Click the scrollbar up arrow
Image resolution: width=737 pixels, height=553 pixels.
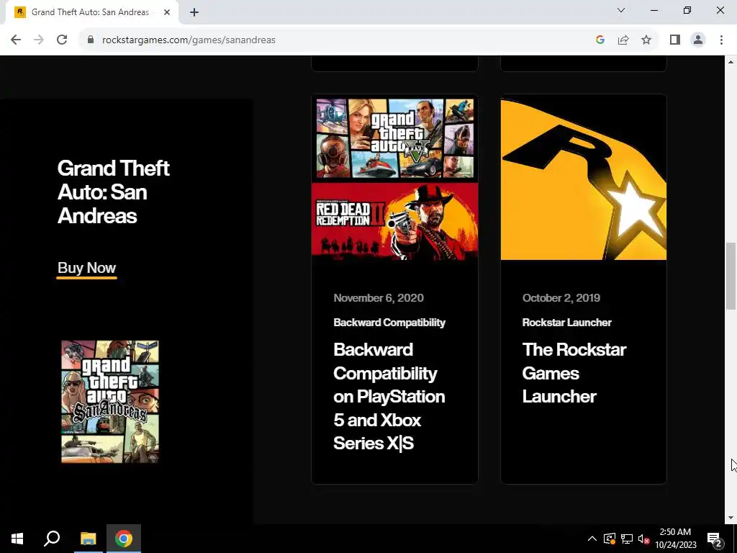pos(731,62)
